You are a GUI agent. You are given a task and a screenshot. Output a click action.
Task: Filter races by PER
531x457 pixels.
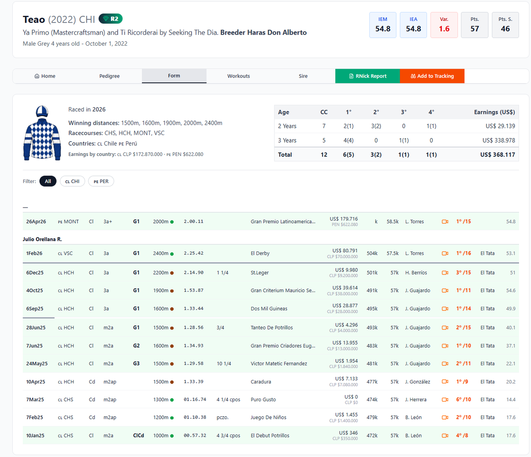tap(101, 181)
